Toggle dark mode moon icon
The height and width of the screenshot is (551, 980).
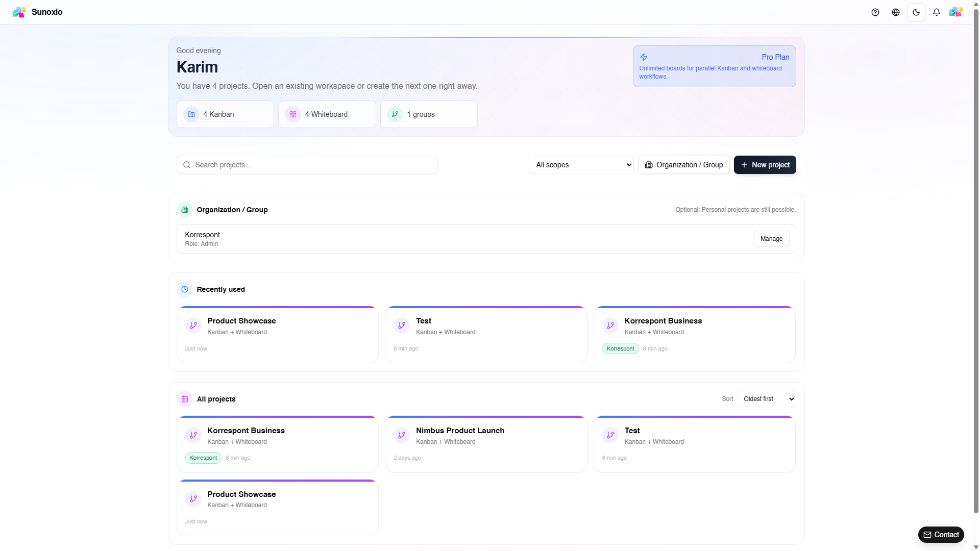pyautogui.click(x=916, y=12)
